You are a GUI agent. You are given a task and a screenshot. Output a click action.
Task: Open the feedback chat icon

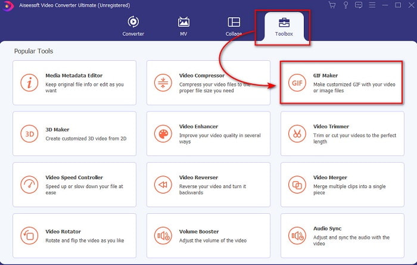359,5
